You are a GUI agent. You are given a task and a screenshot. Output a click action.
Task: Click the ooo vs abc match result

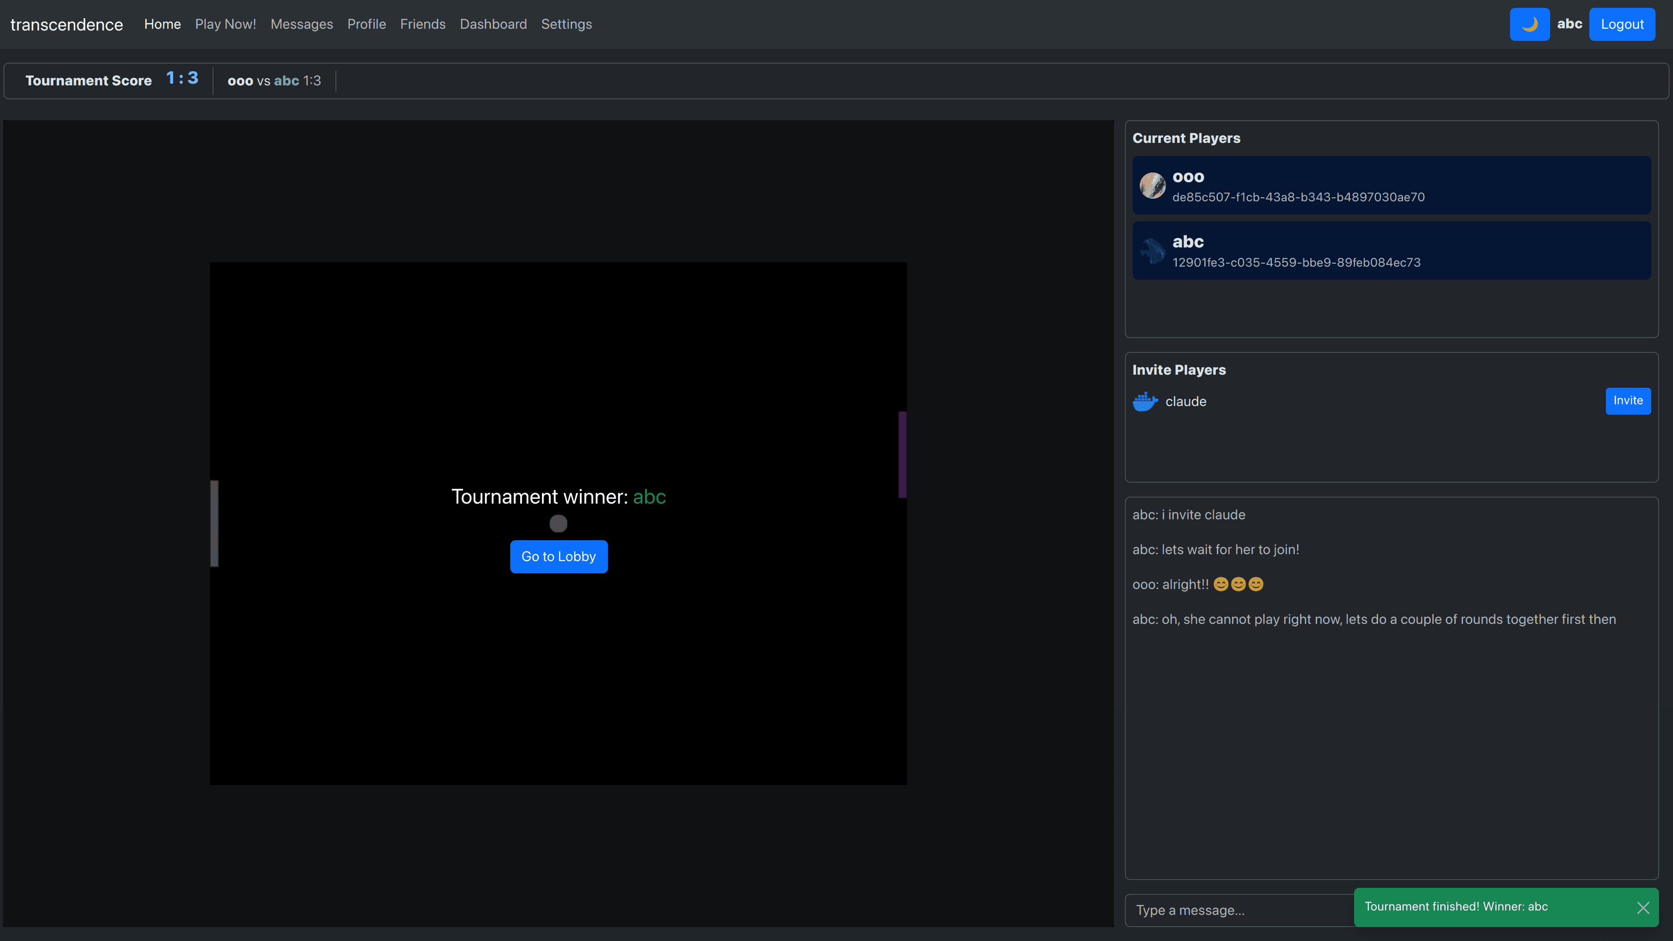(274, 81)
